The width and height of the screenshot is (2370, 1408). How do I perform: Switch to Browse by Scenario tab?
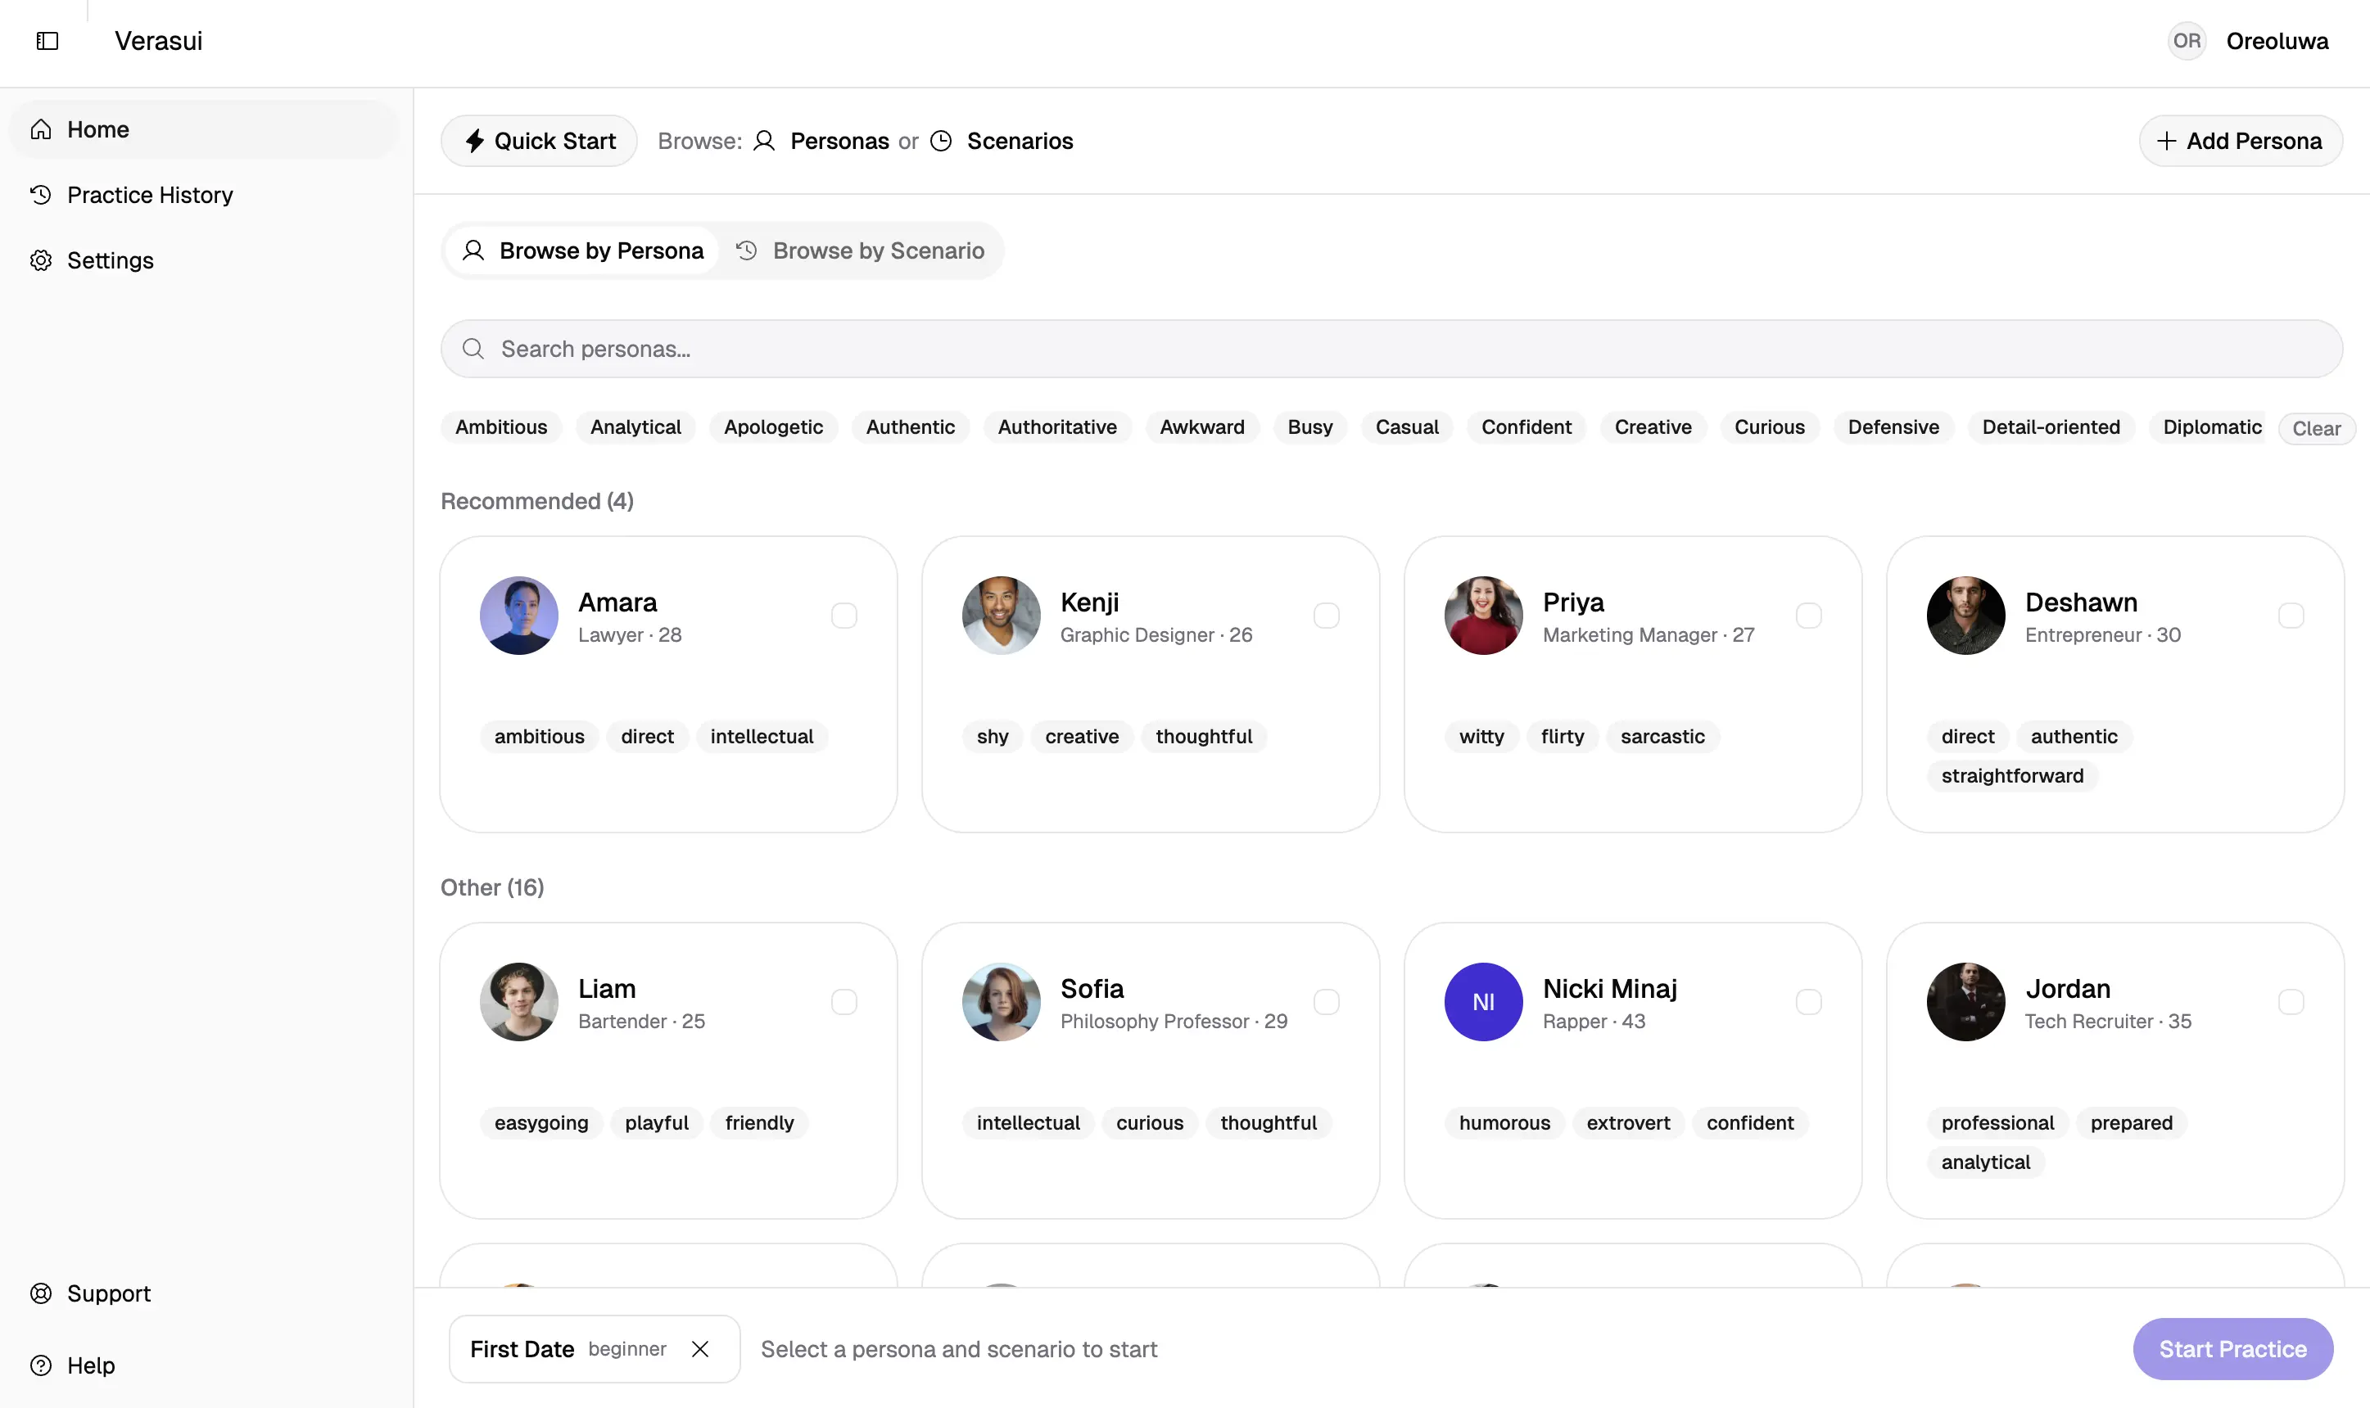coord(860,250)
